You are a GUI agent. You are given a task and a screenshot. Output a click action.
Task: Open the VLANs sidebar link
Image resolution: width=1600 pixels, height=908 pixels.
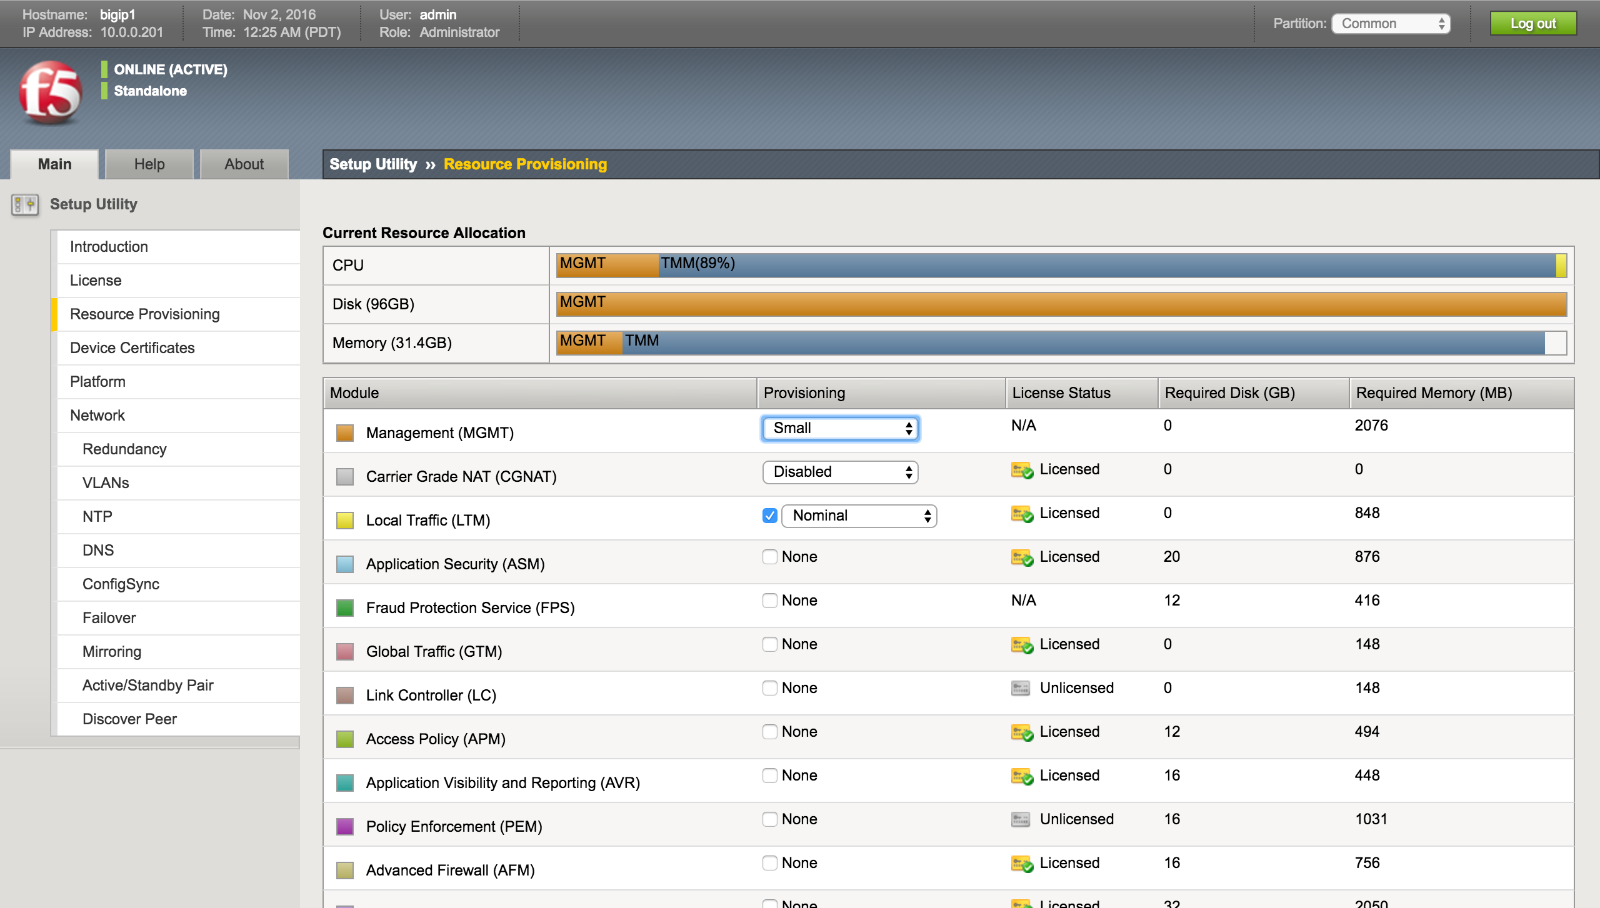(x=178, y=483)
